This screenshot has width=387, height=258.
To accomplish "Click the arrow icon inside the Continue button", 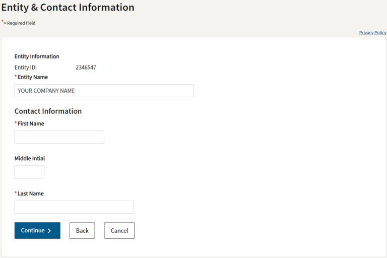I will tap(49, 231).
